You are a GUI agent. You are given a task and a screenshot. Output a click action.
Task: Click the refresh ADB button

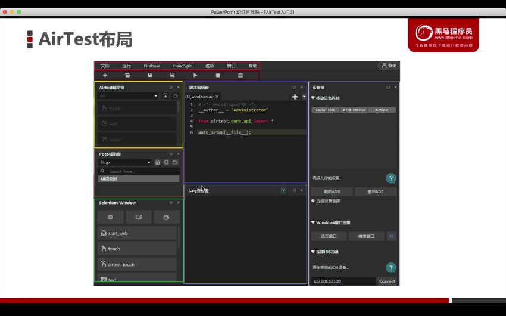coord(332,191)
